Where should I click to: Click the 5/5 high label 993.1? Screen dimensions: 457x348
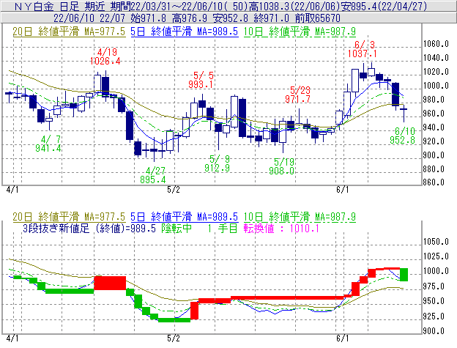click(x=201, y=84)
